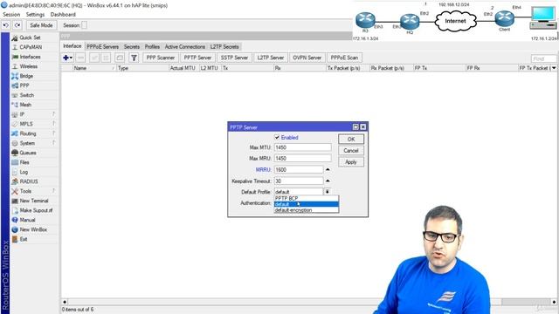This screenshot has height=314, width=559.
Task: Click the undo arrow in top toolbar
Action: [x=6, y=25]
